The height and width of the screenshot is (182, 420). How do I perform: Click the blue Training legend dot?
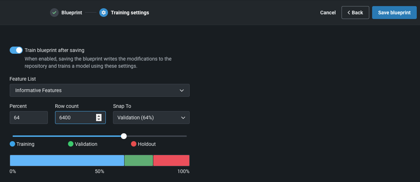(x=13, y=144)
